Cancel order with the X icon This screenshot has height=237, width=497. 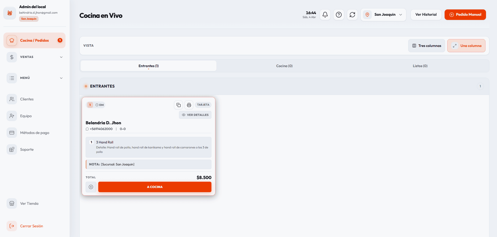tap(91, 187)
